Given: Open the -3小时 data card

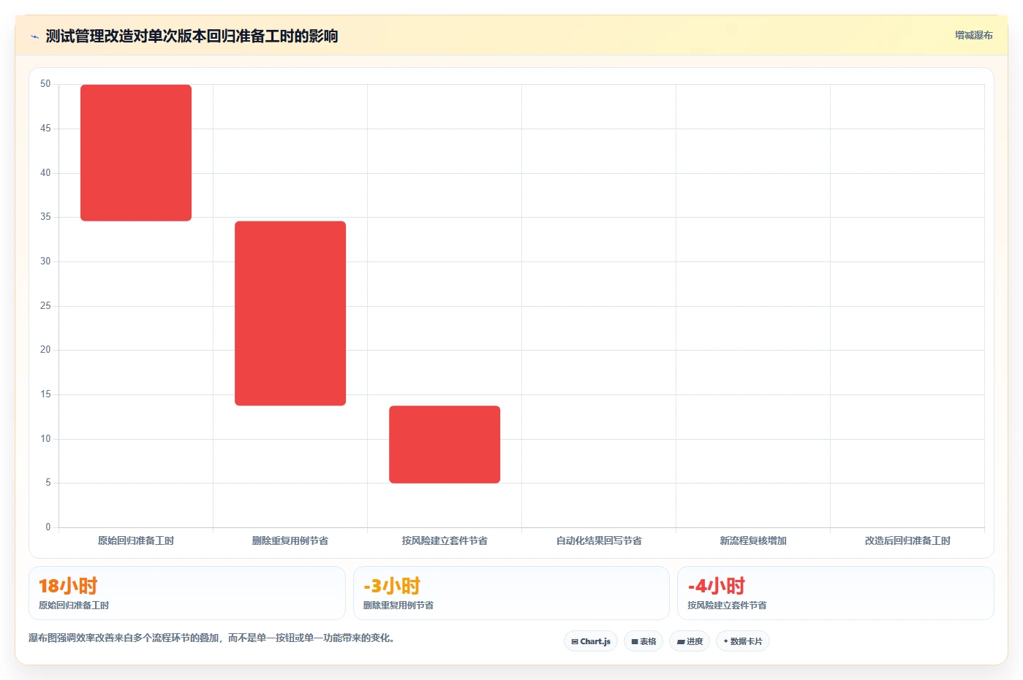Looking at the screenshot, I should (511, 593).
